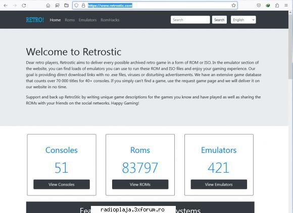Click the consoles count 51
Image resolution: width=293 pixels, height=213 pixels.
click(x=61, y=168)
